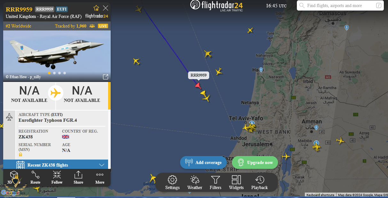
Task: Toggle the favorite star for RRR9959
Action: 96,8
